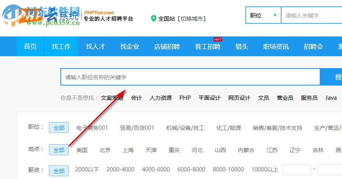Open the 找企业 navigation item
Viewport: 342px width, 179px height.
coord(130,46)
